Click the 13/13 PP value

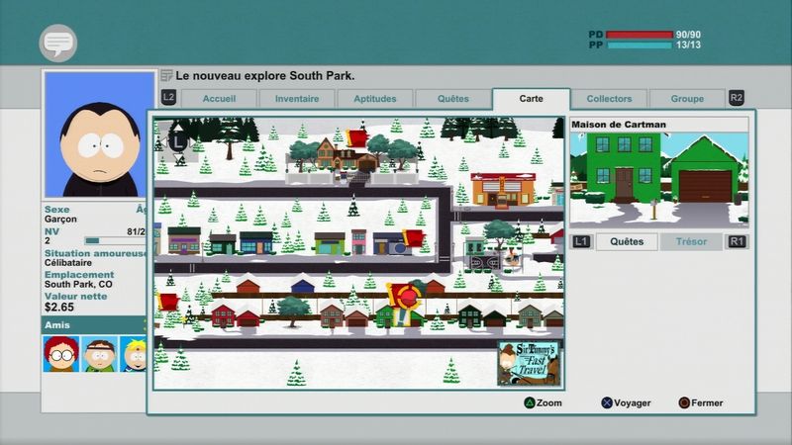click(688, 44)
